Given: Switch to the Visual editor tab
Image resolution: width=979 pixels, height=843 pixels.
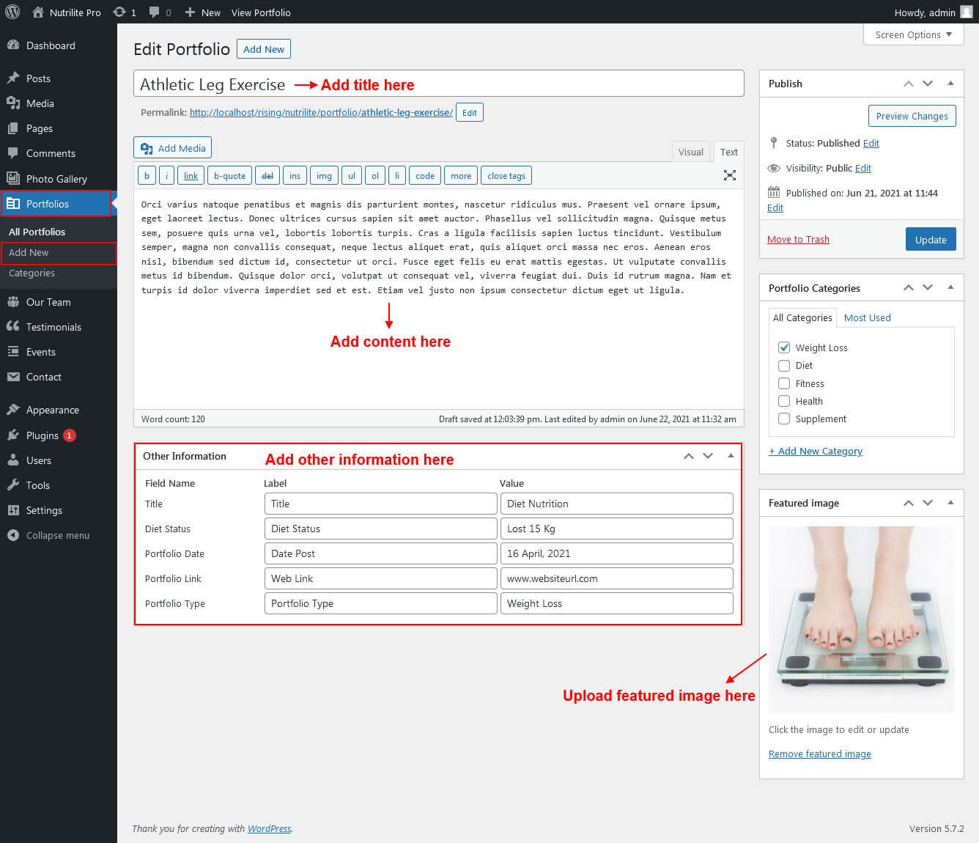Looking at the screenshot, I should (x=690, y=152).
